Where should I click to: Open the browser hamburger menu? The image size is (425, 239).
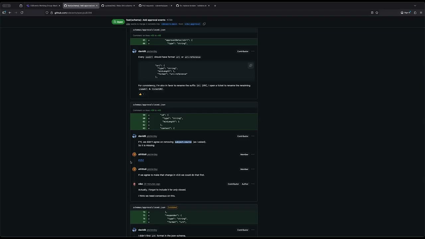(421, 13)
